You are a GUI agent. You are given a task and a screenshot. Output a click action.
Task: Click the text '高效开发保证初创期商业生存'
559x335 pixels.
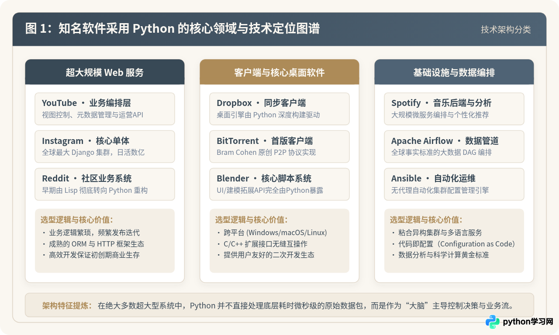[x=94, y=255]
